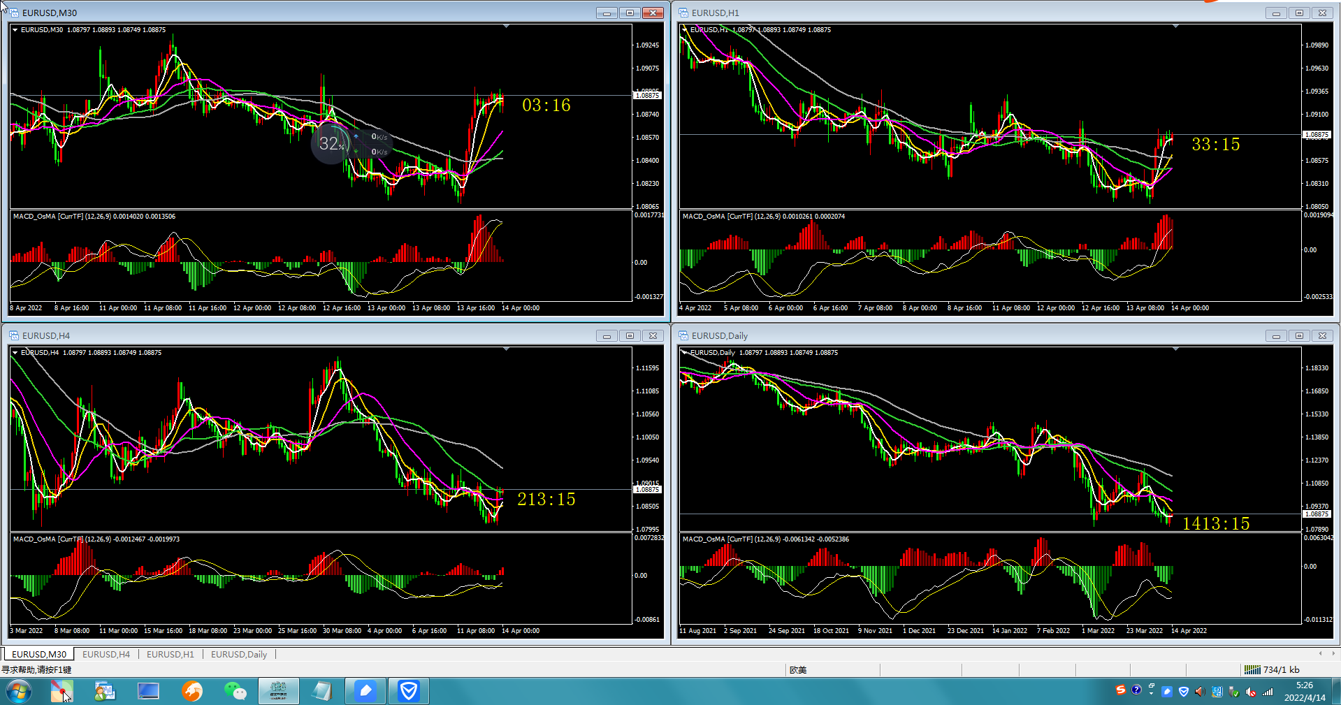Open the blue shield security taskbar button
Viewport: 1341px width, 705px height.
pyautogui.click(x=409, y=691)
